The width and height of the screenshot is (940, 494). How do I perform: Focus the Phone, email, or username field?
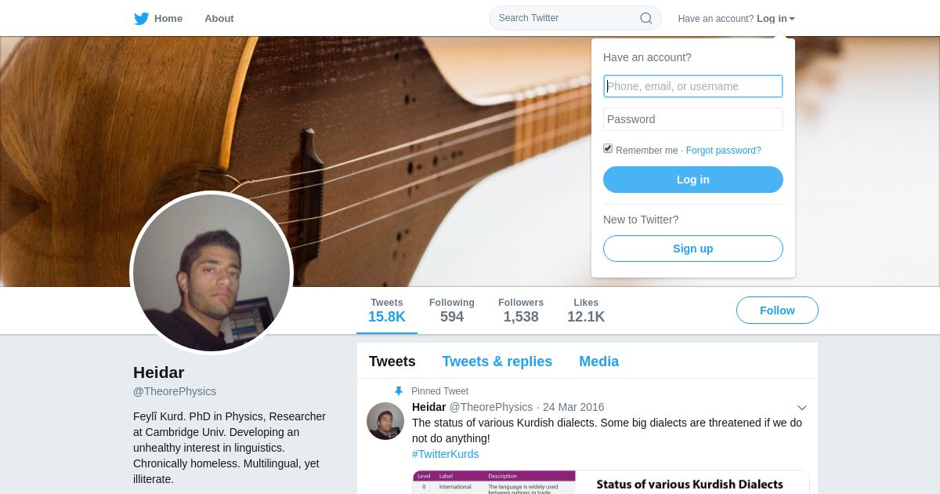point(693,86)
